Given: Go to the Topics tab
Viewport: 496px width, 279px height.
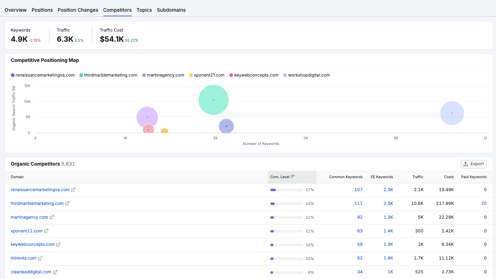Looking at the screenshot, I should tap(144, 10).
